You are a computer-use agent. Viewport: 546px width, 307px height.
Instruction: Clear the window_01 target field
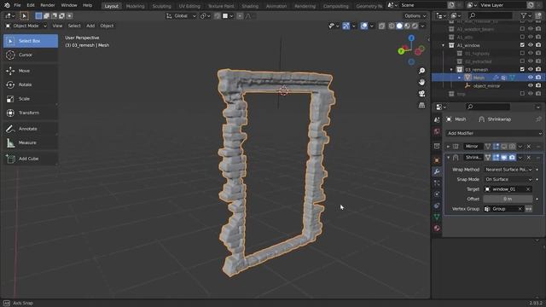[x=528, y=189]
